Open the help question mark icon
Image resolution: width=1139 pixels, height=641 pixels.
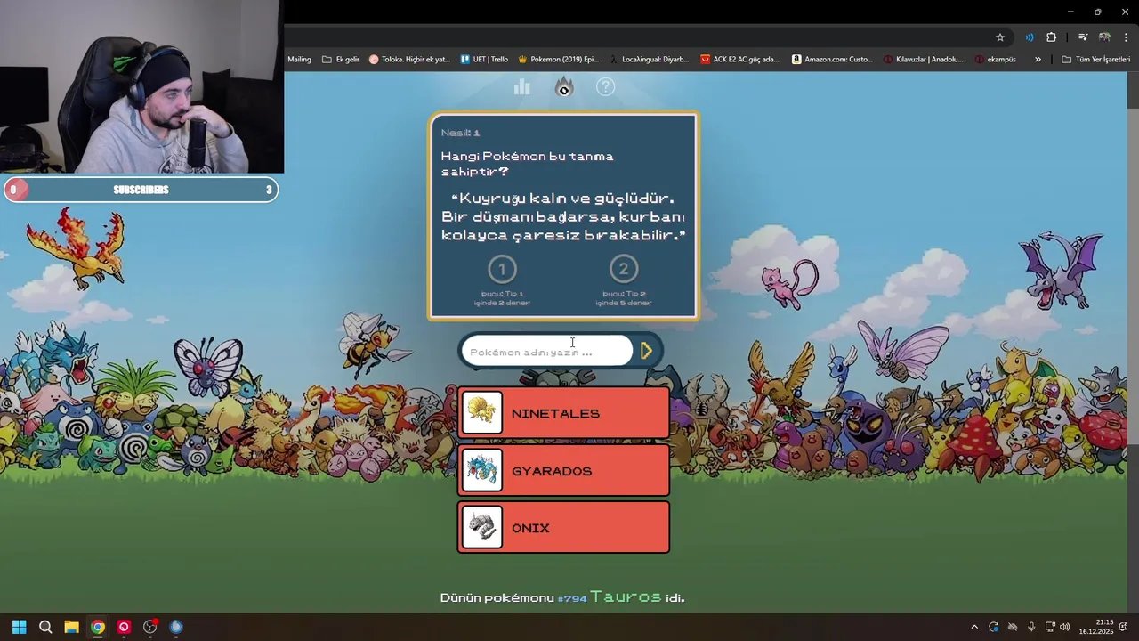pyautogui.click(x=605, y=86)
